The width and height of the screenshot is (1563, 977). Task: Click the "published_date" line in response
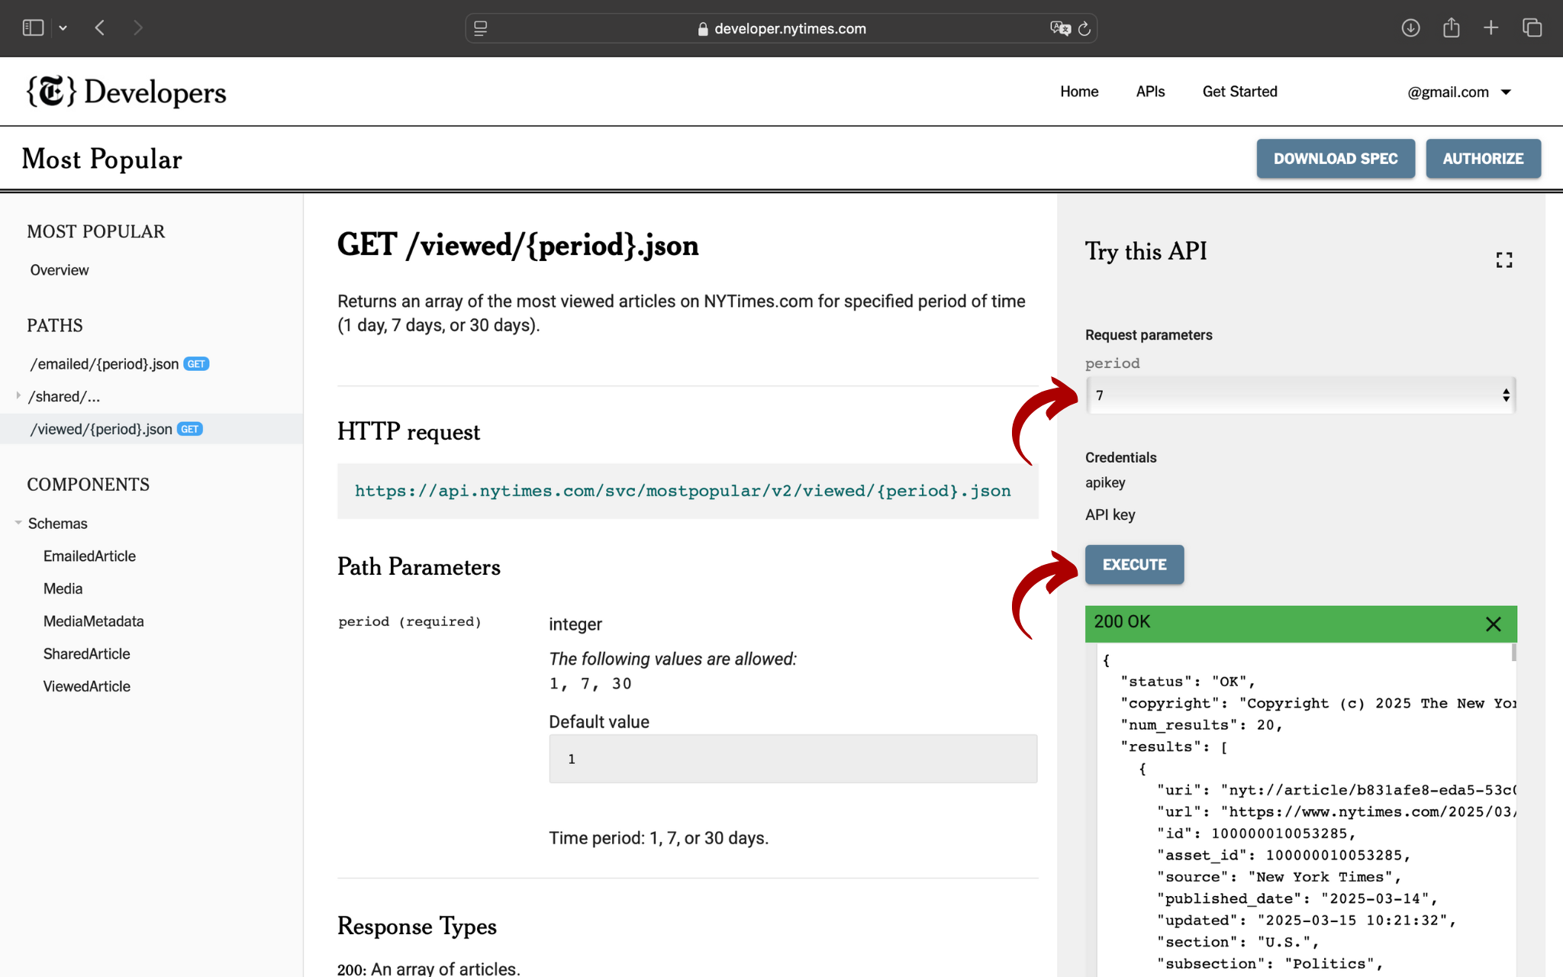1297,899
